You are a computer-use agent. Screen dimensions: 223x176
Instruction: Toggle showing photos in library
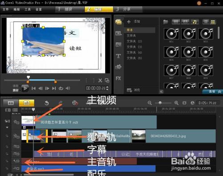point(185,22)
